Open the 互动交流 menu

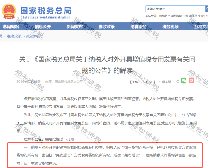201,27
